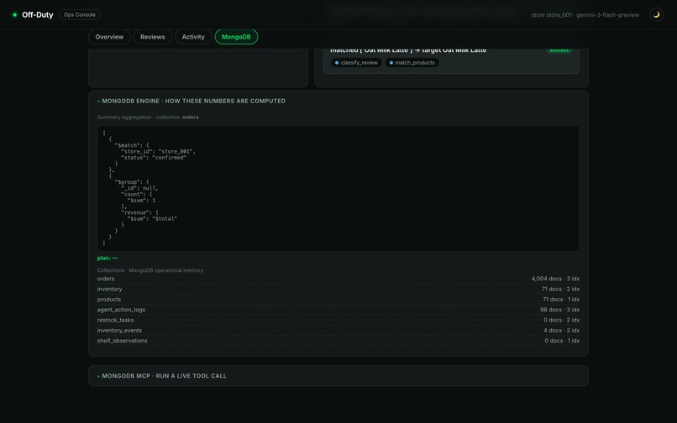This screenshot has width=677, height=423.
Task: Select the inventory_events collection row
Action: point(338,331)
